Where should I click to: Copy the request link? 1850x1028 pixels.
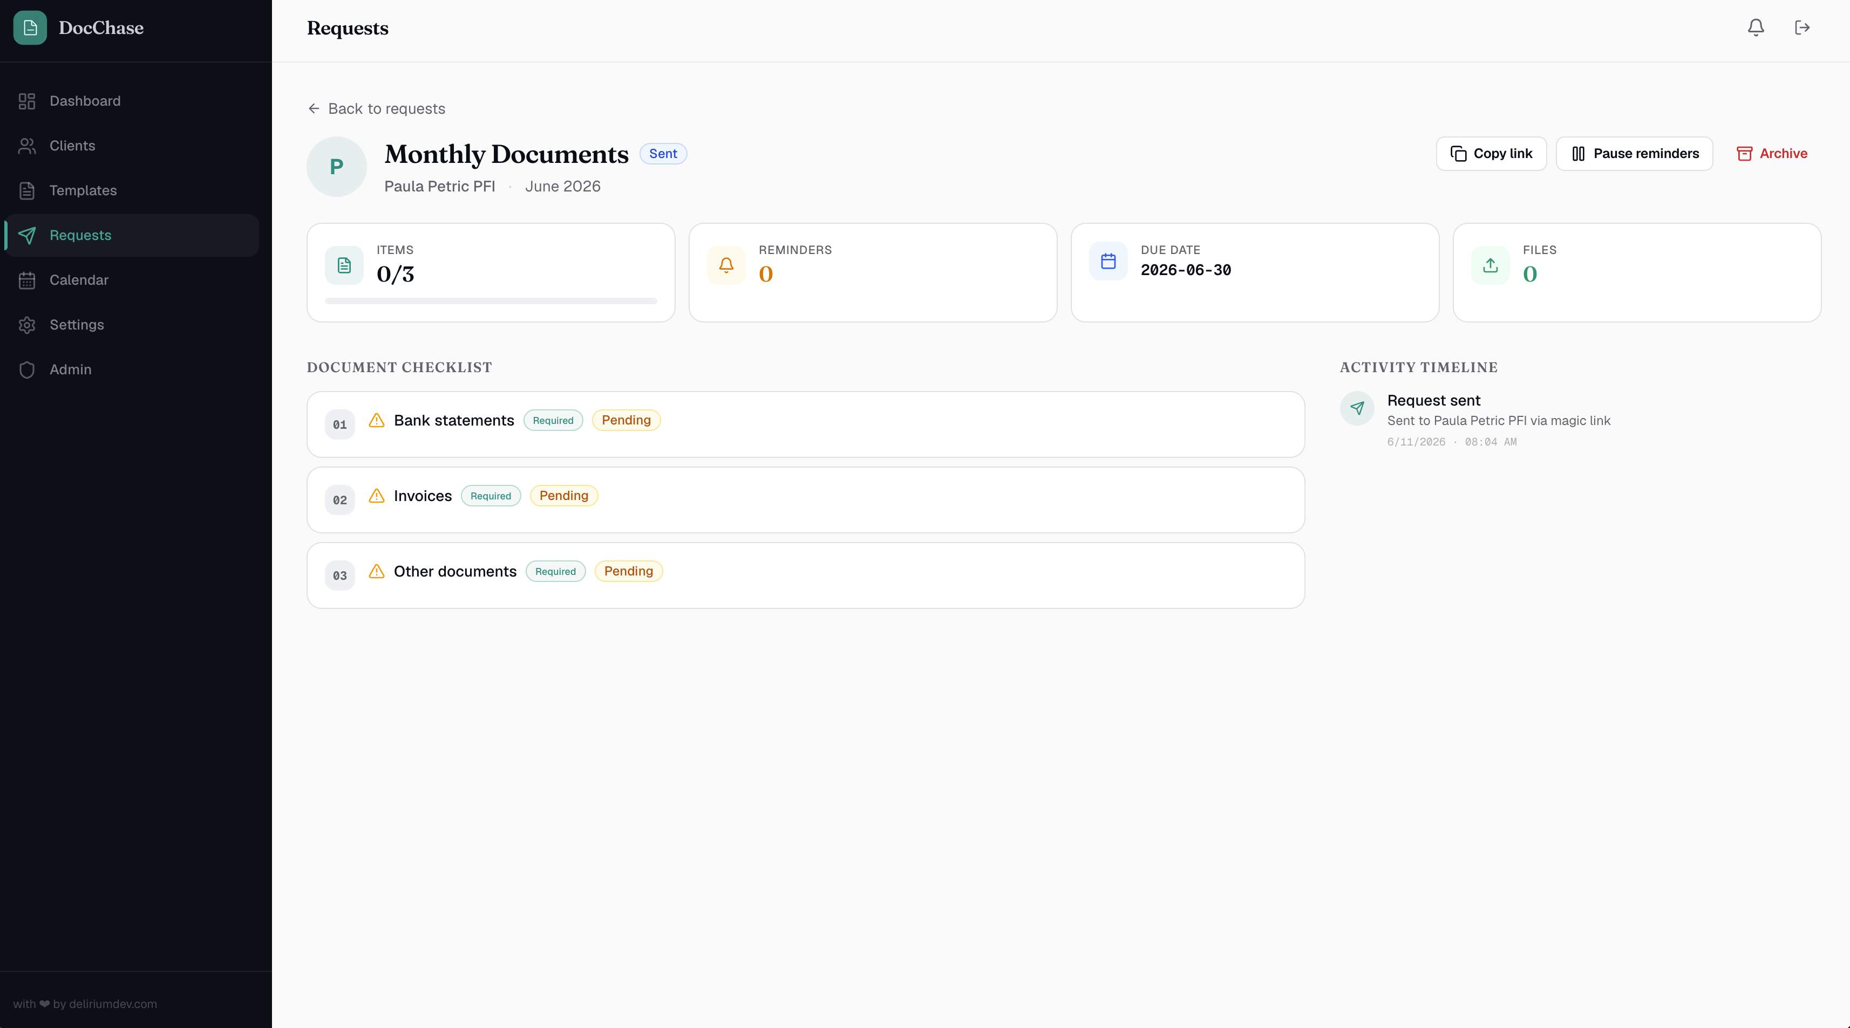coord(1491,154)
